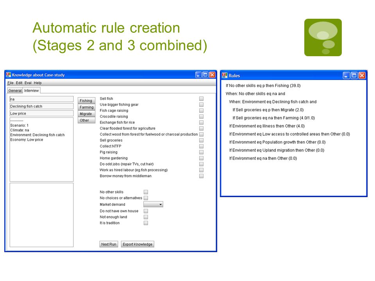Open the File menu

(10, 83)
